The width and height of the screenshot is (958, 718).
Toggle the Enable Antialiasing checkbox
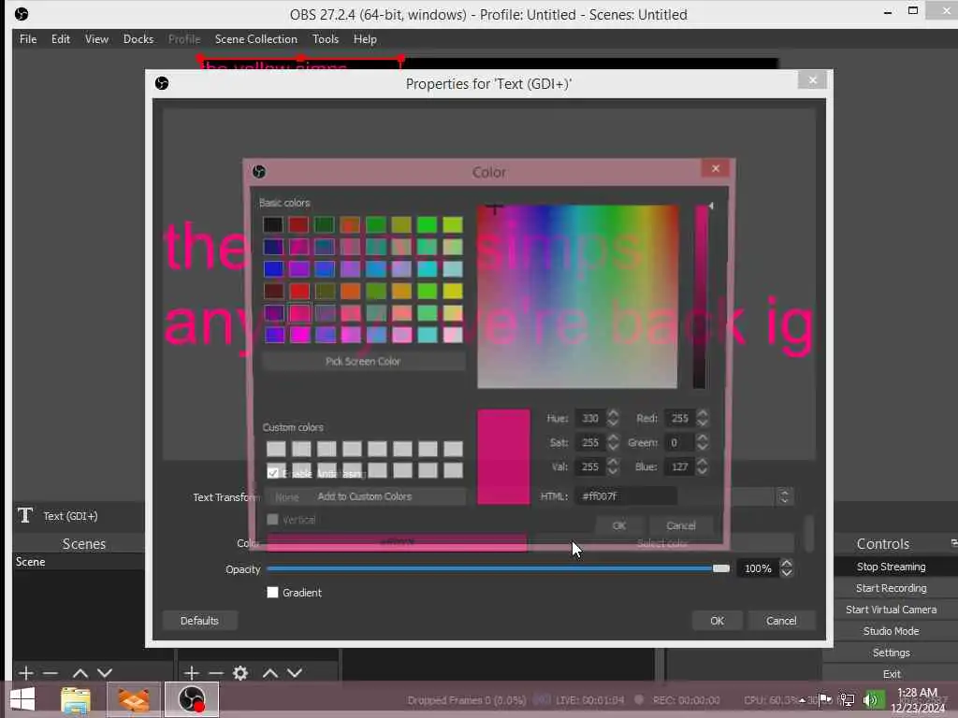(x=273, y=472)
